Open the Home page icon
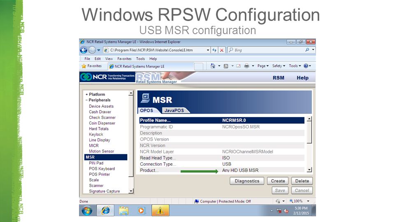Viewport: 395px width, 222px height. pyautogui.click(x=213, y=66)
